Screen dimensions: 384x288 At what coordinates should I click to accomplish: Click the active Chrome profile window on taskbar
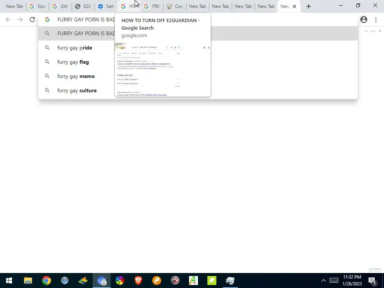102,280
